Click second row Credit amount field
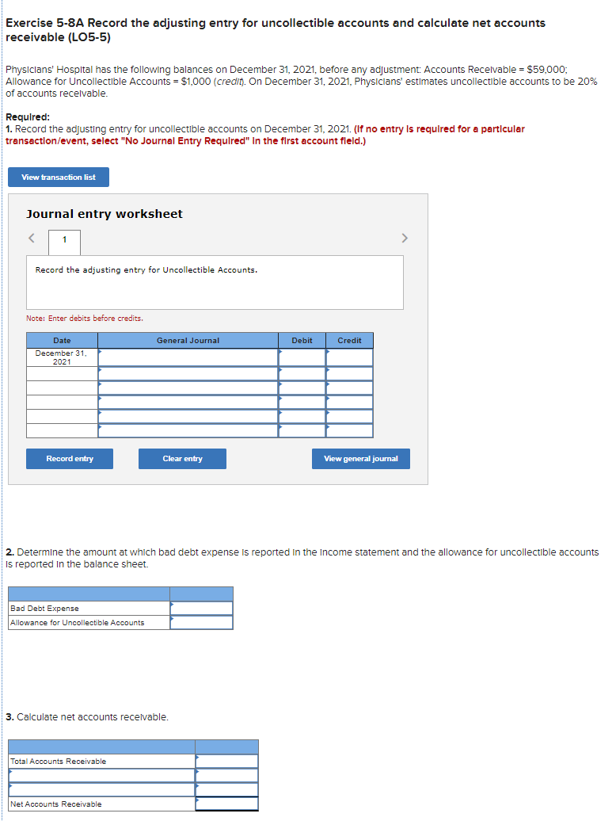This screenshot has width=616, height=821. point(349,374)
